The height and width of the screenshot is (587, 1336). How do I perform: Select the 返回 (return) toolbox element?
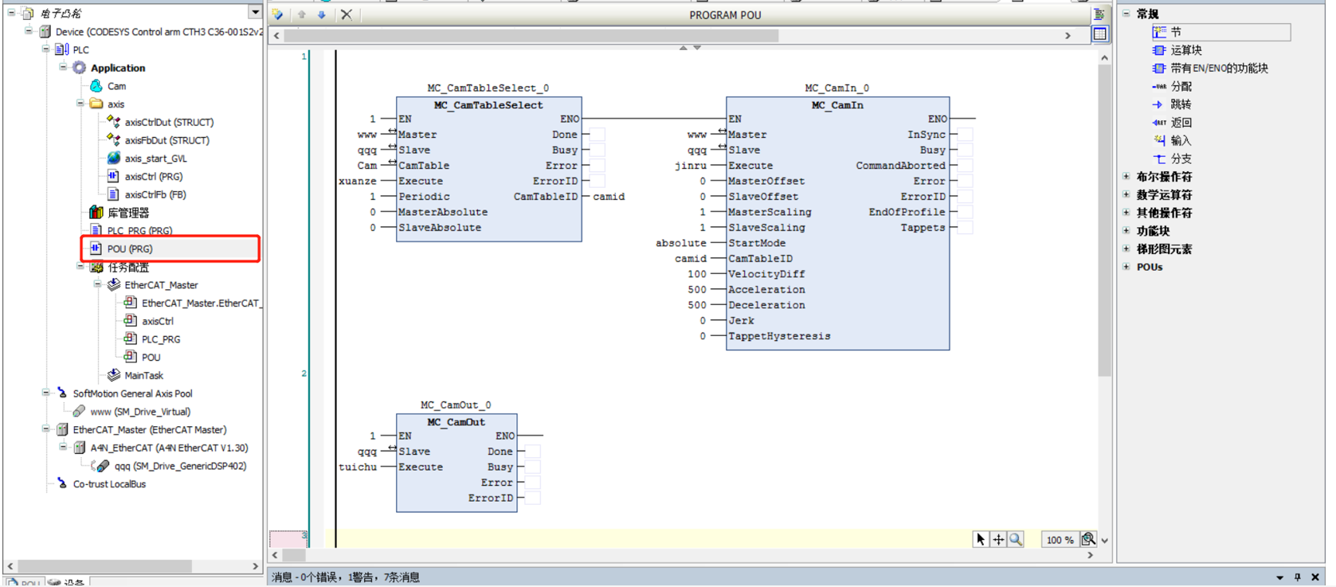coord(1172,123)
